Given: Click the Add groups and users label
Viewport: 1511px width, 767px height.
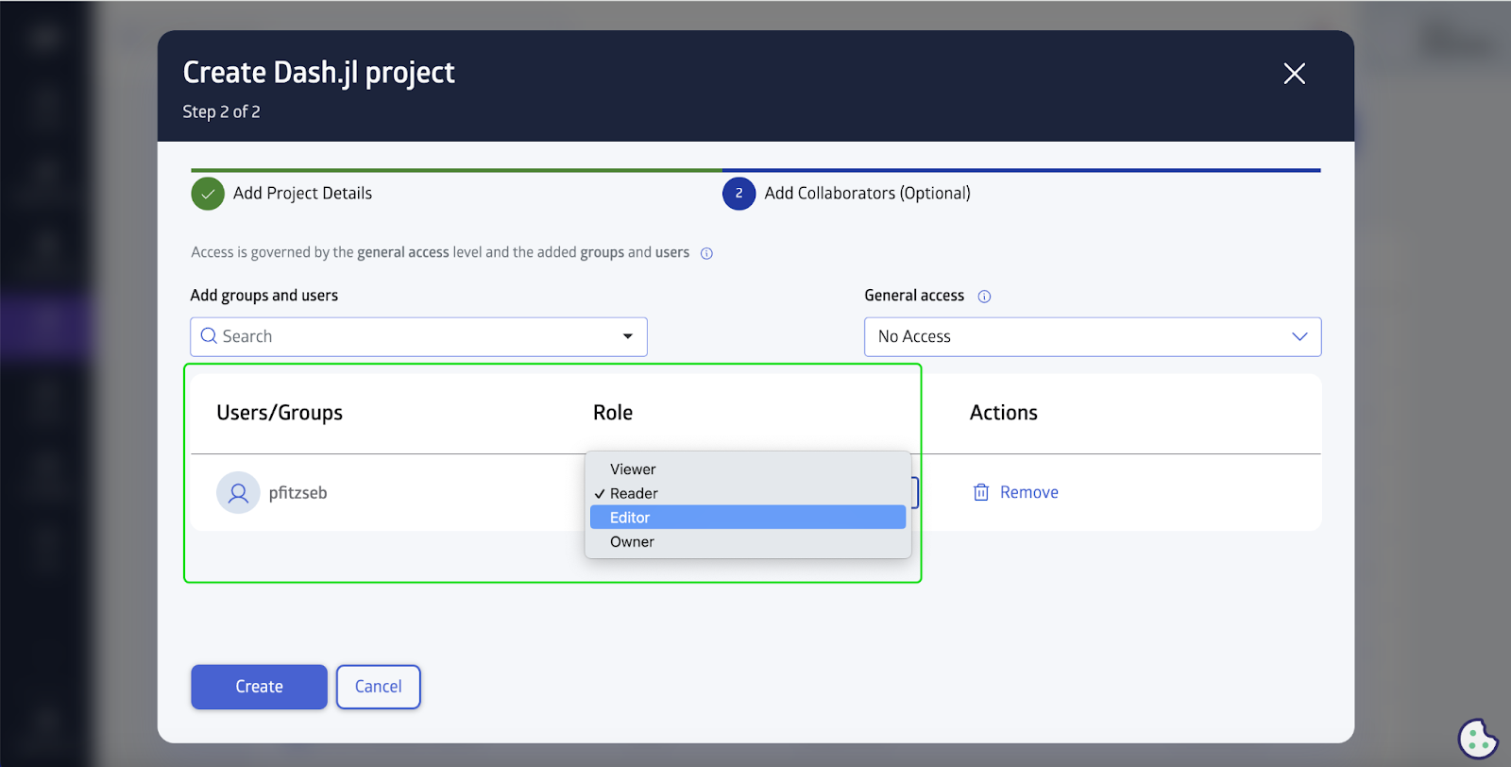Looking at the screenshot, I should (264, 296).
